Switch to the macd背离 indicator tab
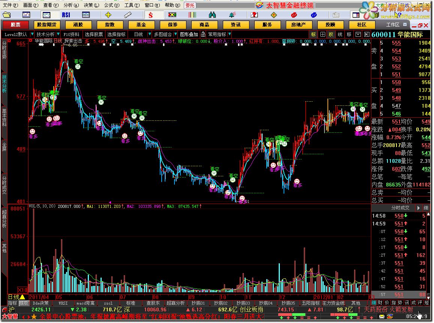 click(x=86, y=303)
